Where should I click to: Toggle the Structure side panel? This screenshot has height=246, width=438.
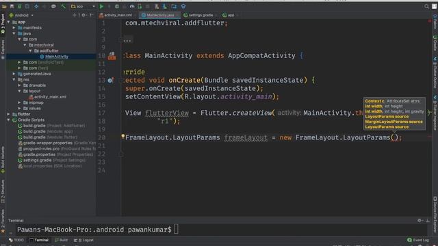pos(3,191)
